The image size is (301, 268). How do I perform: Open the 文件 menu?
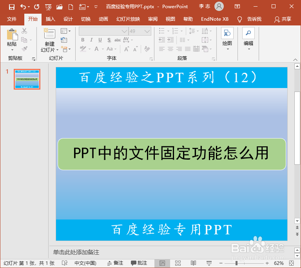pyautogui.click(x=12, y=19)
